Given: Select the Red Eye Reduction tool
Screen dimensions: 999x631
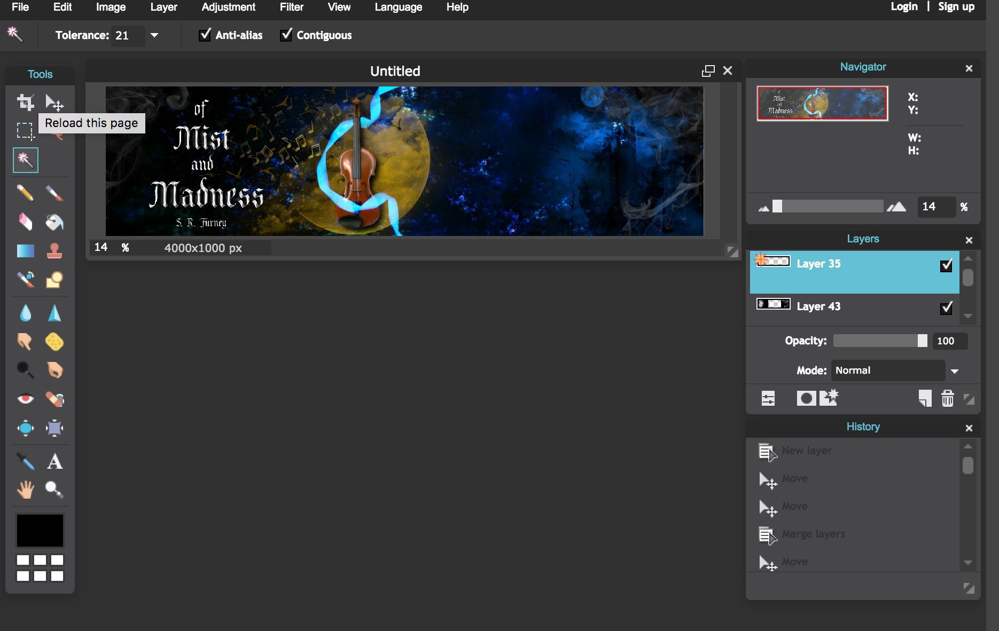Looking at the screenshot, I should pyautogui.click(x=25, y=399).
